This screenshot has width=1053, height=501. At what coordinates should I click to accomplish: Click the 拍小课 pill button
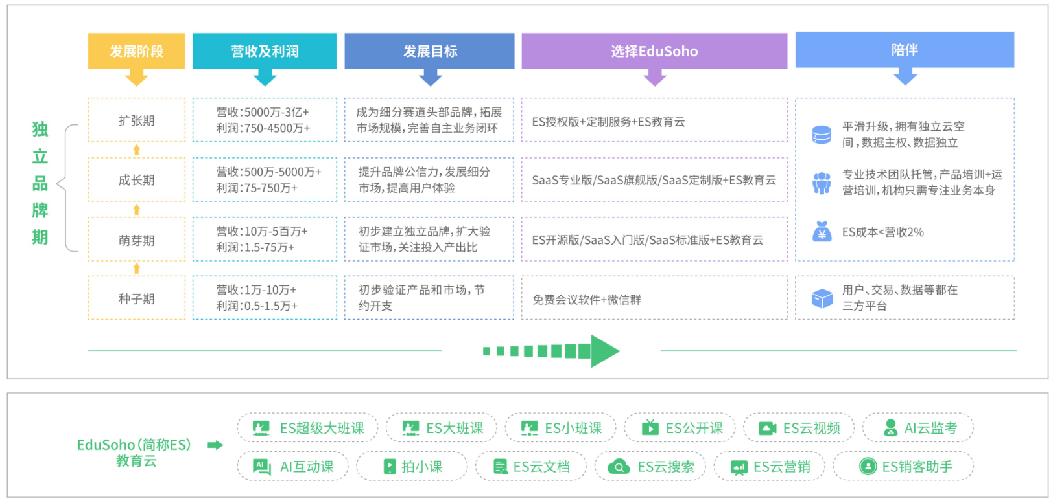412,467
